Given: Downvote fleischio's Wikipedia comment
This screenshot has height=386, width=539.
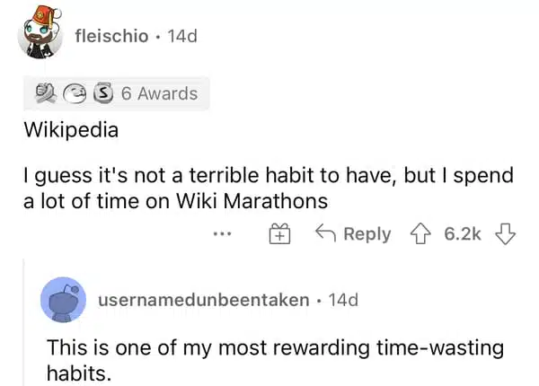Looking at the screenshot, I should [505, 234].
